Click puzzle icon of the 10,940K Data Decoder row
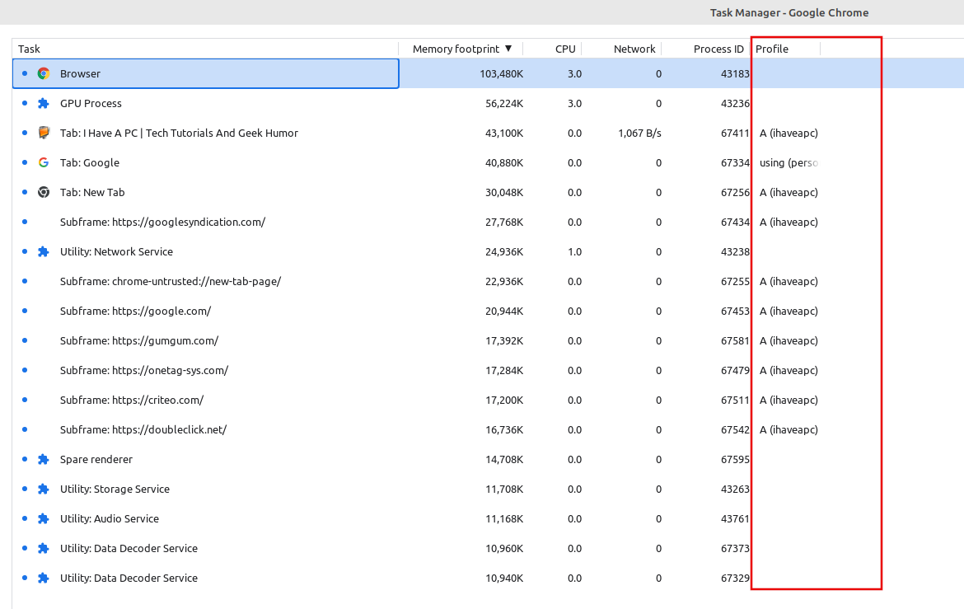 coord(44,579)
